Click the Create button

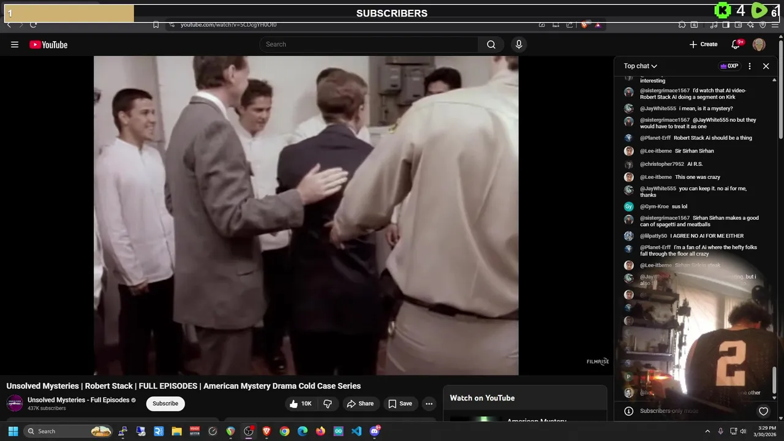[x=703, y=44]
